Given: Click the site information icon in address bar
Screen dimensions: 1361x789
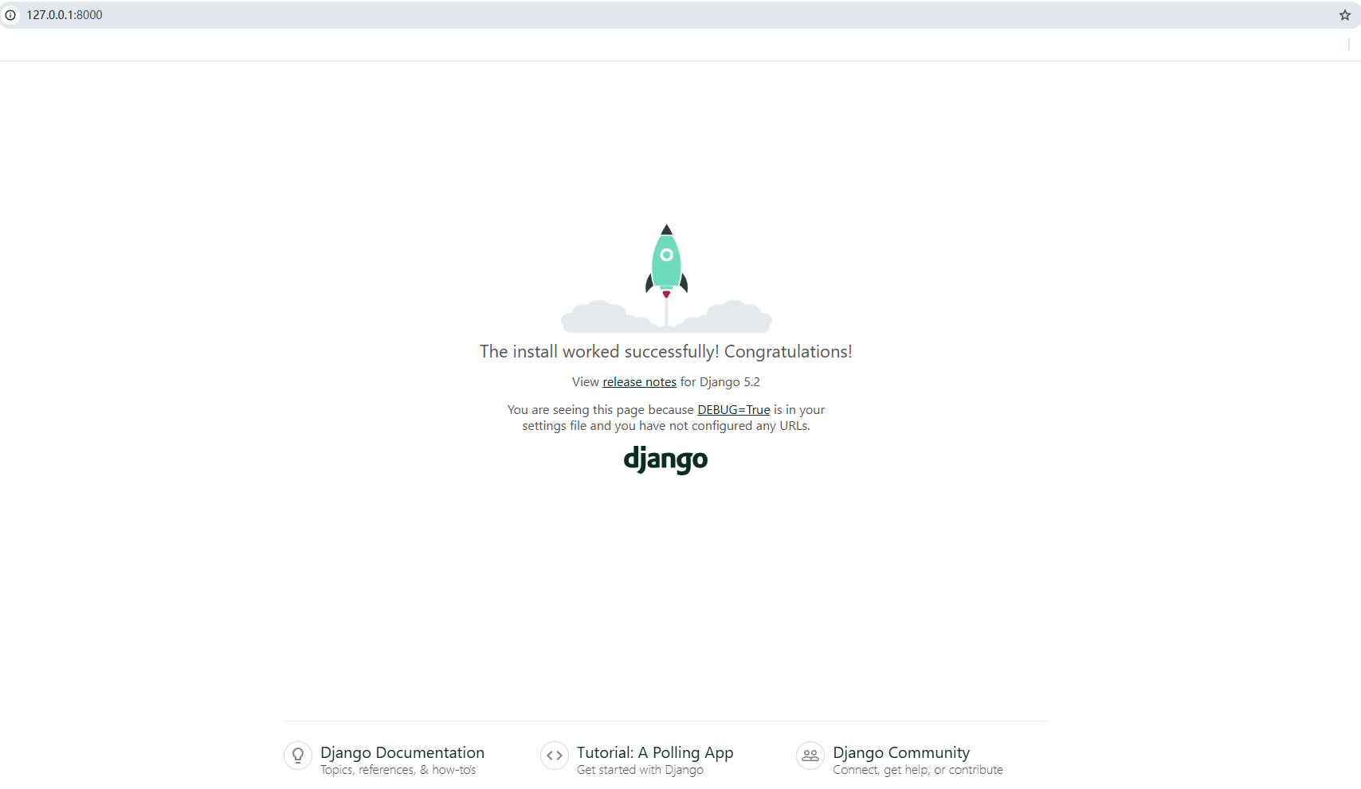Looking at the screenshot, I should [x=10, y=15].
